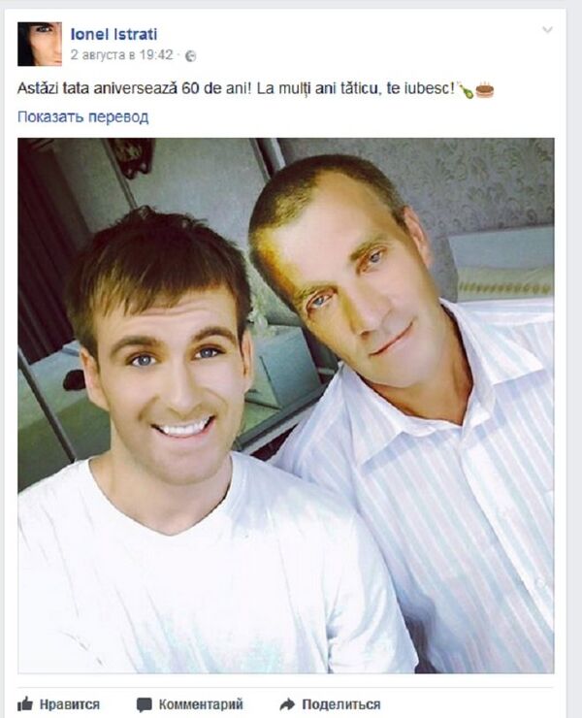The image size is (582, 718).
Task: Open the post options chevron menu
Action: pyautogui.click(x=547, y=30)
